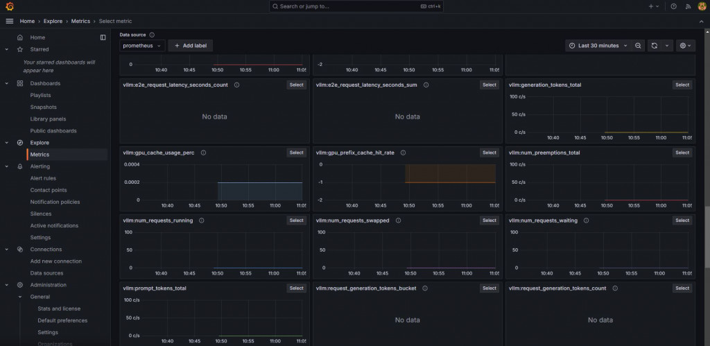710x346 pixels.
Task: Open Stats and license page
Action: [x=59, y=309]
